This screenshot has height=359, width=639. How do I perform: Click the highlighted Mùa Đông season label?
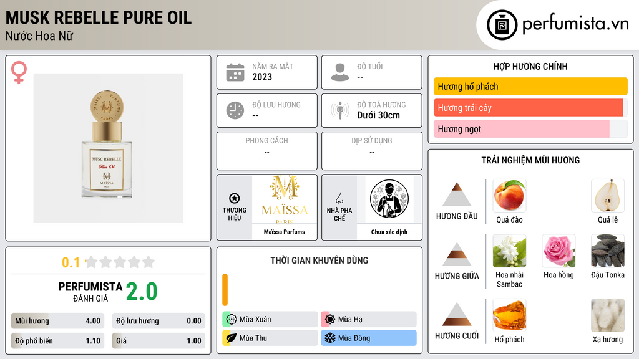[x=354, y=338]
